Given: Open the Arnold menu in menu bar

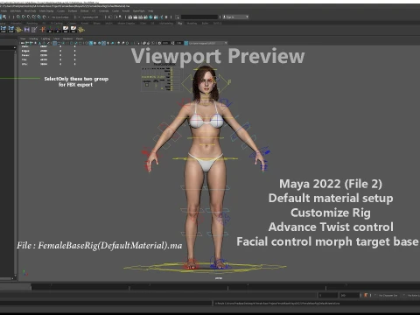Looking at the screenshot, I should click(x=126, y=10).
